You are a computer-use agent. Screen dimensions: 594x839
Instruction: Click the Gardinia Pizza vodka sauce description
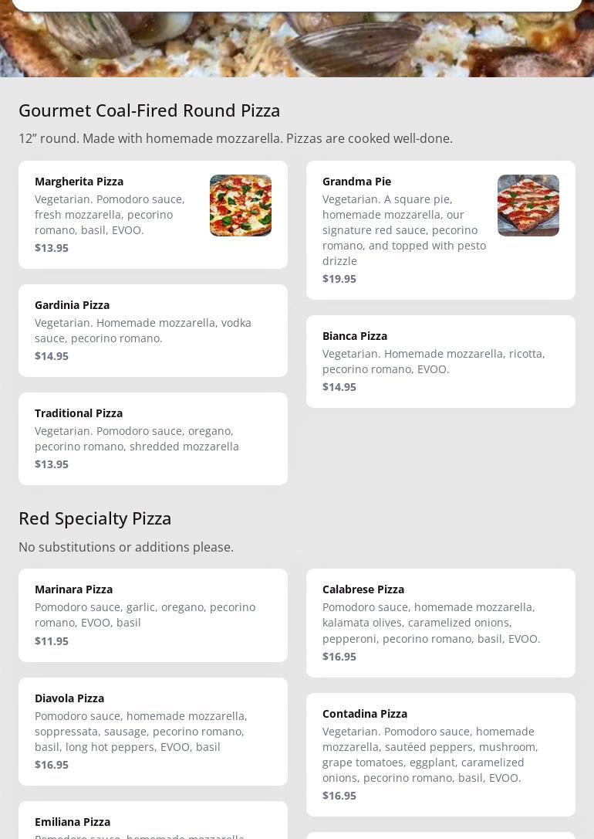(143, 331)
